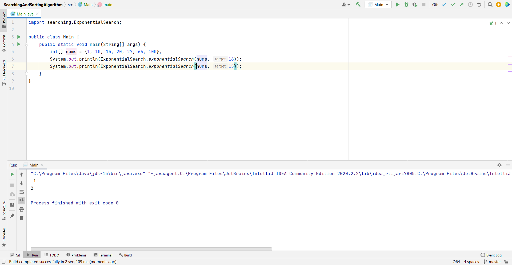Viewport: 512px width, 265px height.
Task: Click the Build Project hammer icon
Action: pyautogui.click(x=358, y=5)
